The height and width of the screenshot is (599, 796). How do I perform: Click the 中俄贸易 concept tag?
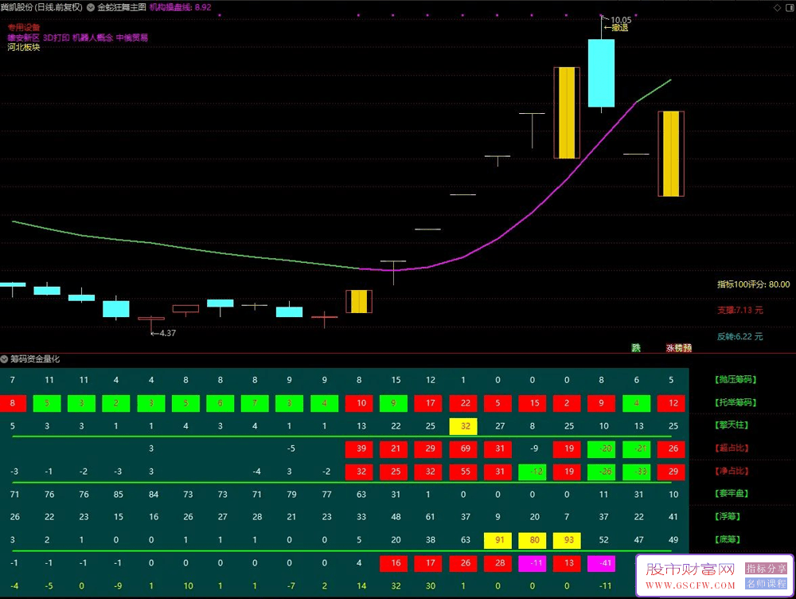pos(132,37)
